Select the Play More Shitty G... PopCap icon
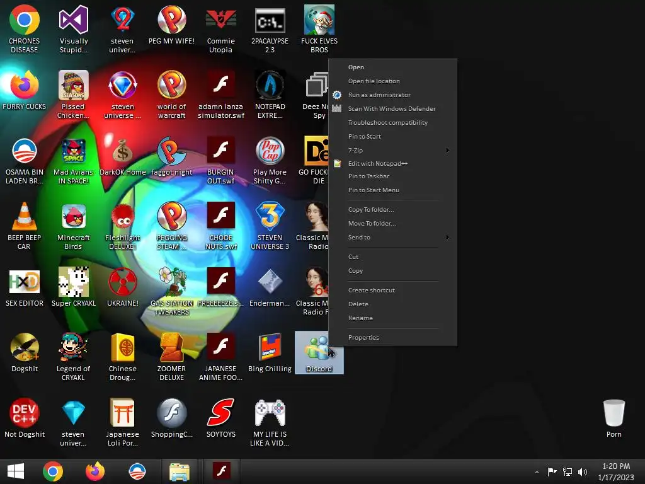Screen dimensions: 645x484 tap(270, 161)
